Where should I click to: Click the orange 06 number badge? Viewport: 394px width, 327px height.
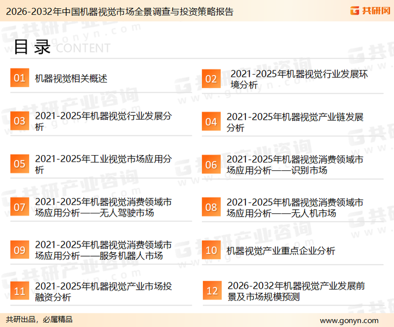click(x=211, y=165)
